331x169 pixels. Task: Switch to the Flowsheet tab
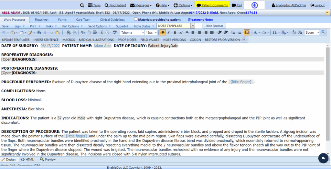[x=42, y=20]
